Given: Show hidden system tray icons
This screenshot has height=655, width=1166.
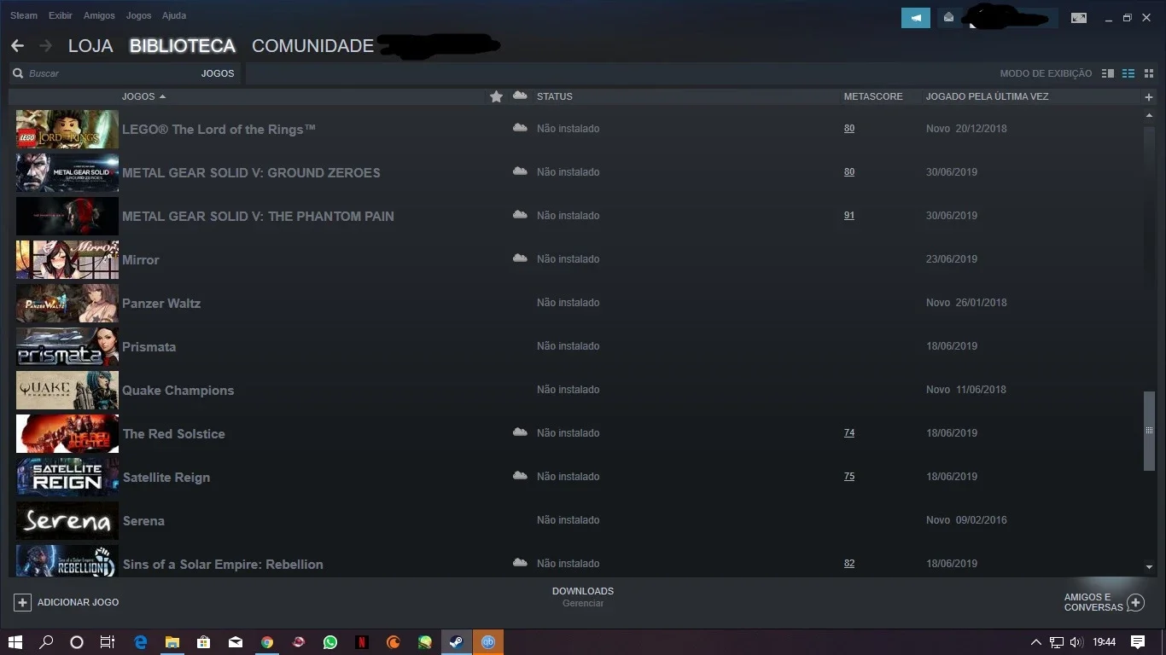Looking at the screenshot, I should (x=1036, y=642).
